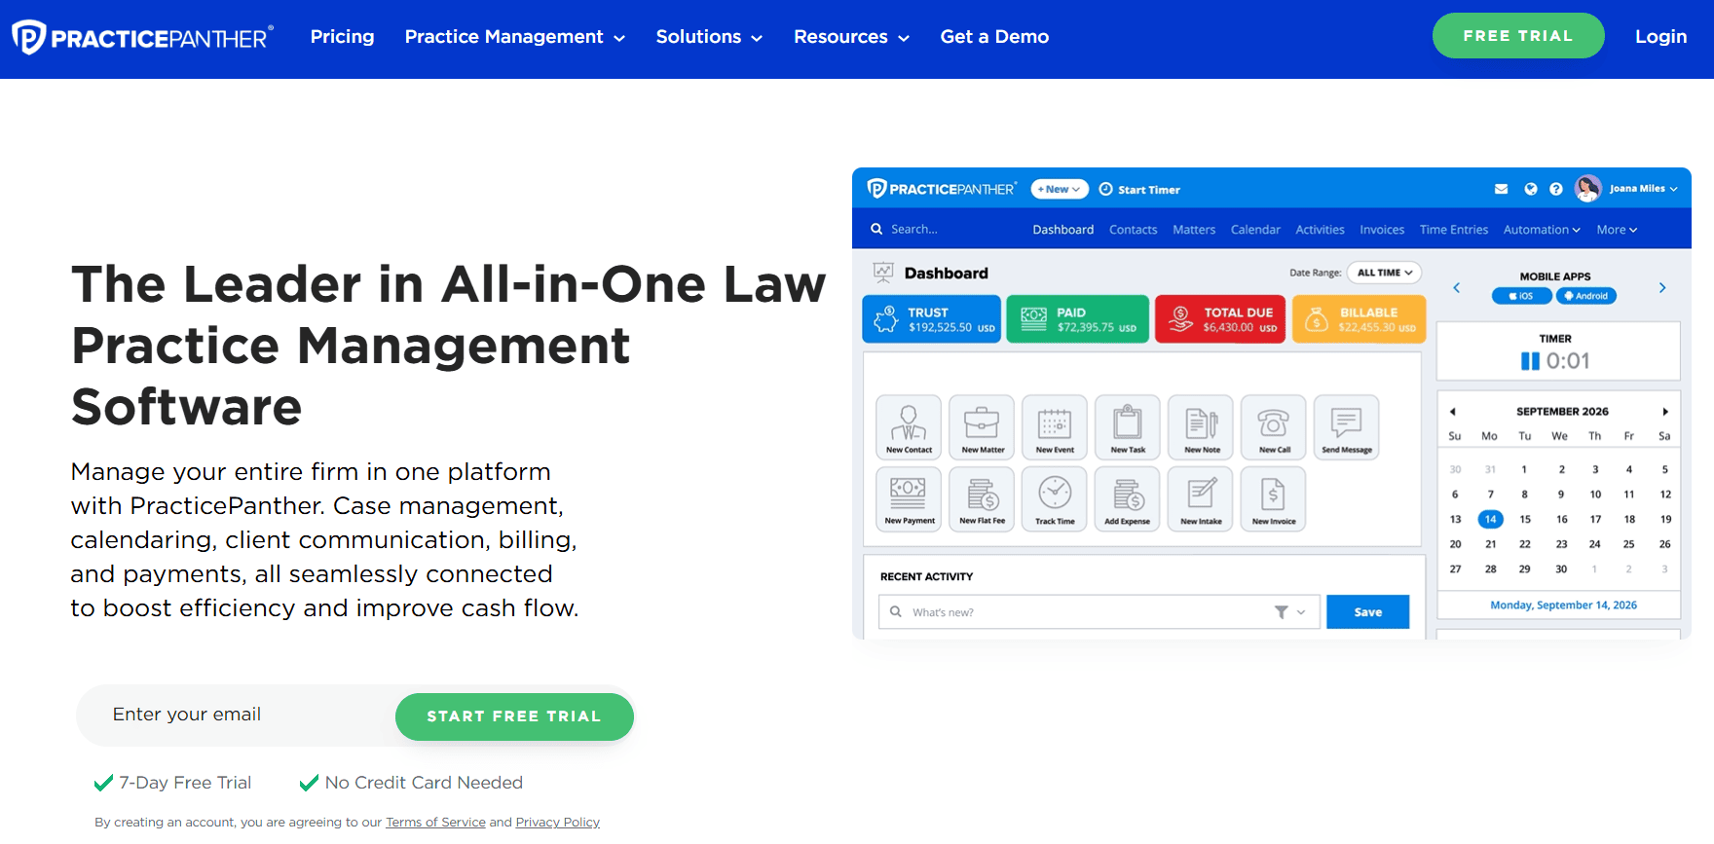Click the START FREE TRIAL button
Screen dimensions: 1714x844
click(x=514, y=716)
